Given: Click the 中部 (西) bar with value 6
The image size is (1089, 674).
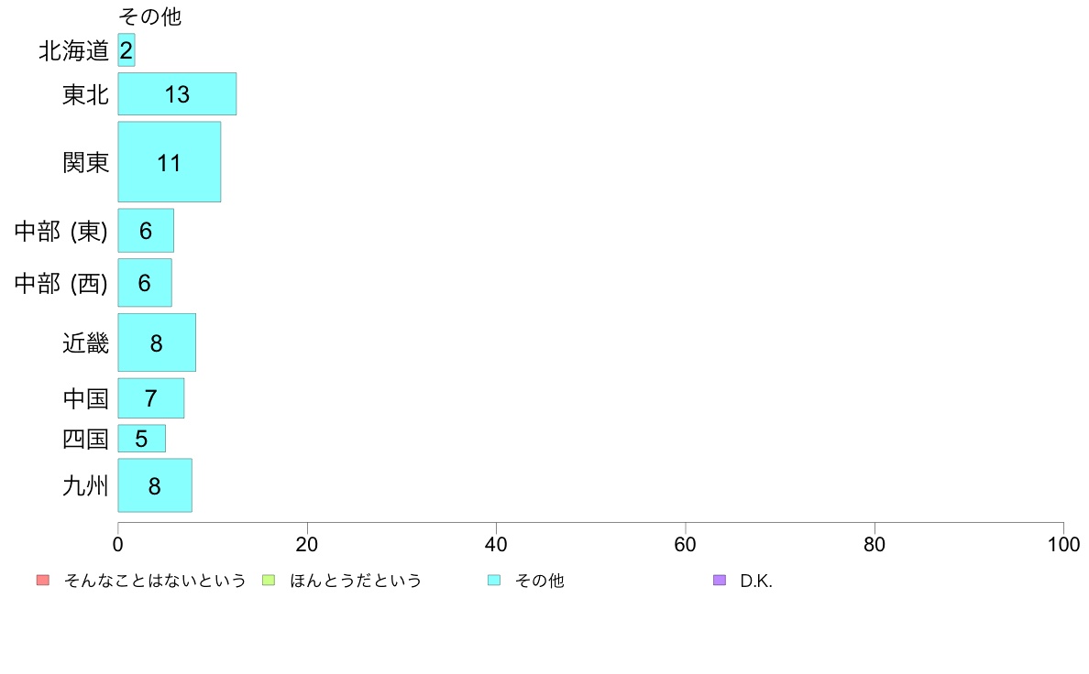Looking at the screenshot, I should pos(145,282).
